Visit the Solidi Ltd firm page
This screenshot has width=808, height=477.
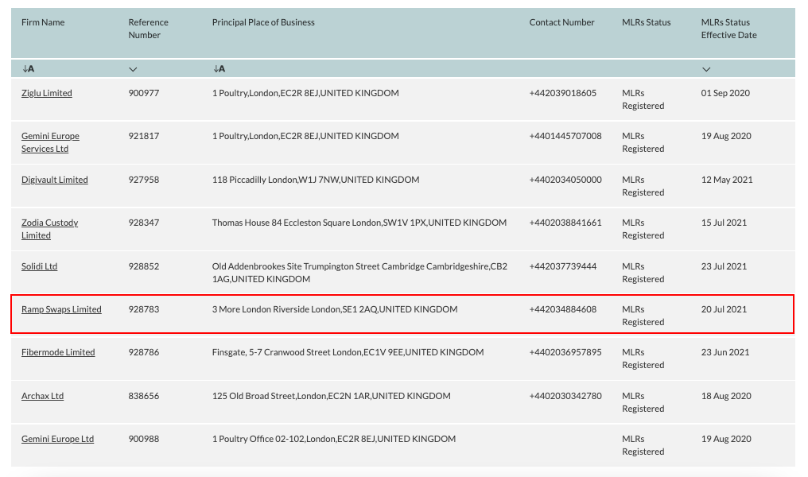pos(39,266)
